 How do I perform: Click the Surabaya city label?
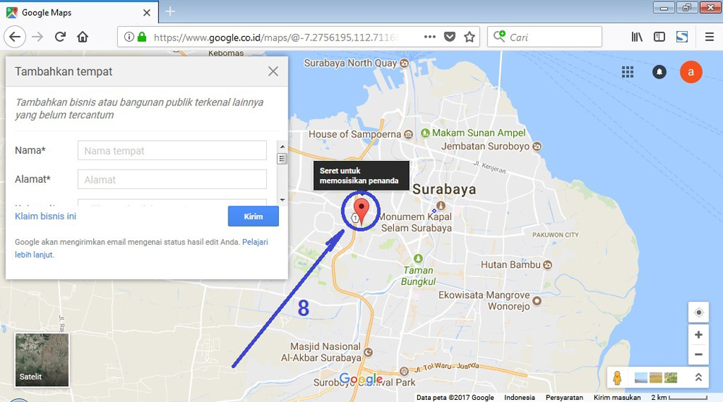444,189
